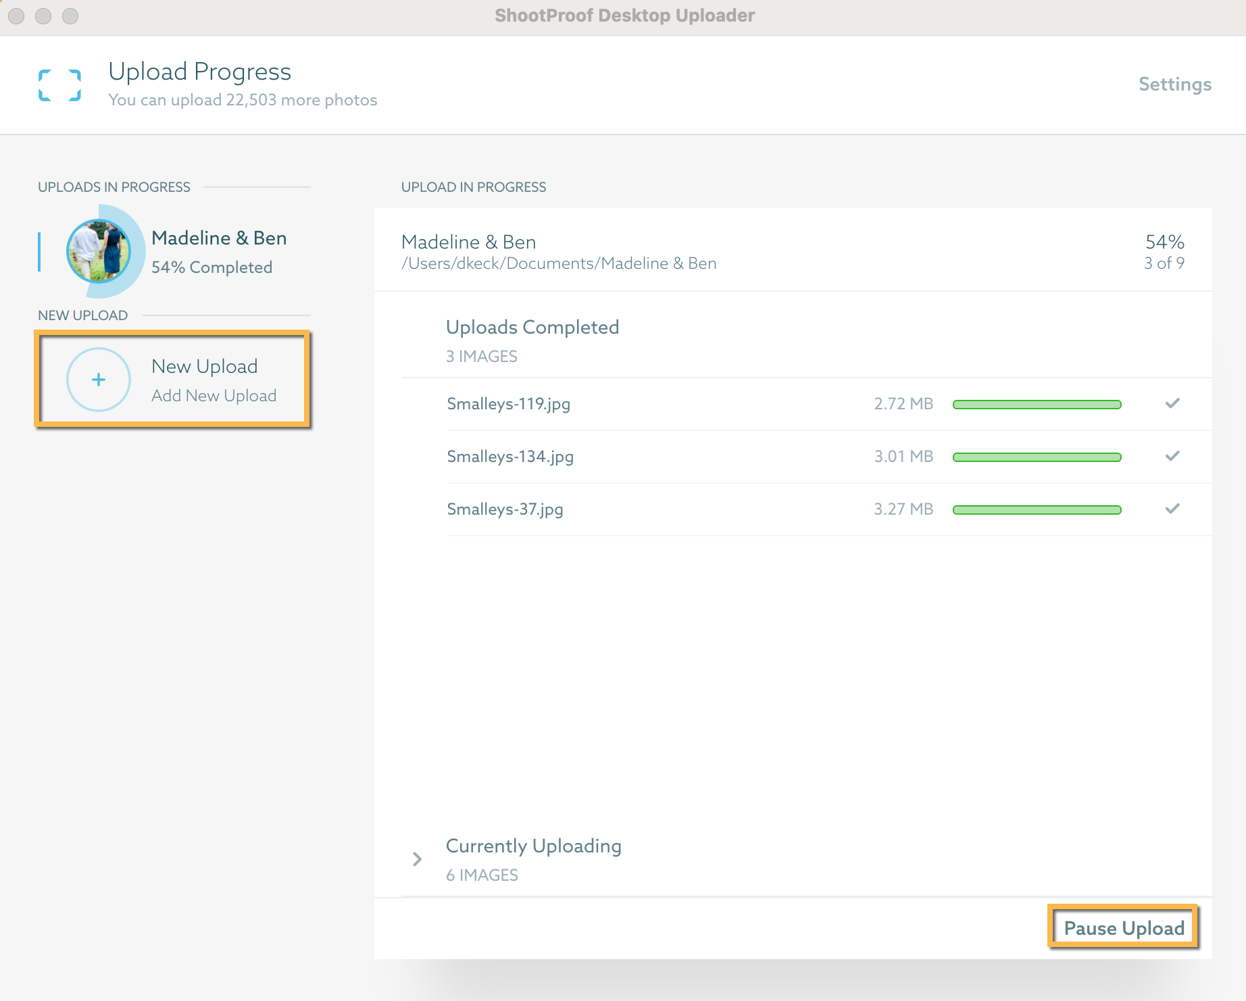Expand the Currently Uploading chevron

pos(417,859)
